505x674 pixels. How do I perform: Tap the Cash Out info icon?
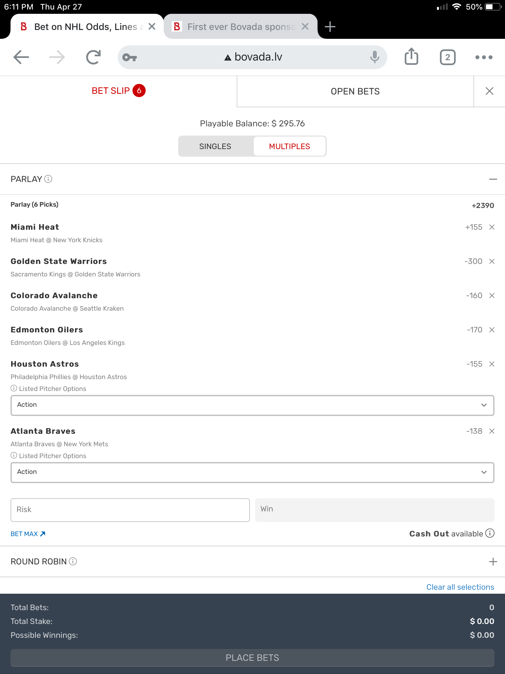pos(490,533)
